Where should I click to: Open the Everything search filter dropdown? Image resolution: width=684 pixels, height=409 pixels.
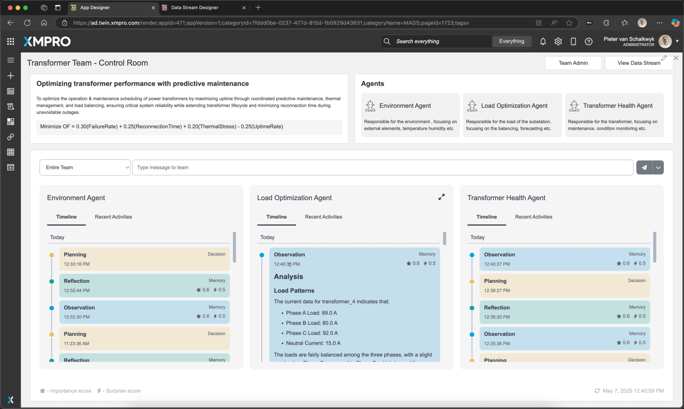coord(512,41)
